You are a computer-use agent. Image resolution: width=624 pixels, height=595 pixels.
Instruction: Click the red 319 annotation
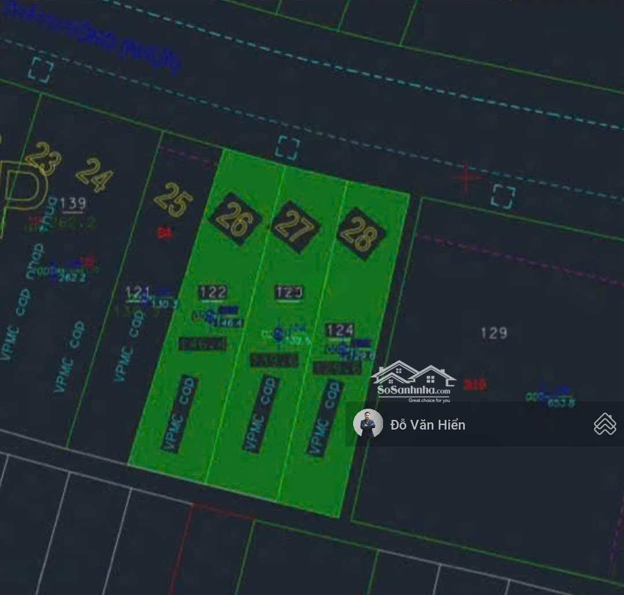point(474,385)
